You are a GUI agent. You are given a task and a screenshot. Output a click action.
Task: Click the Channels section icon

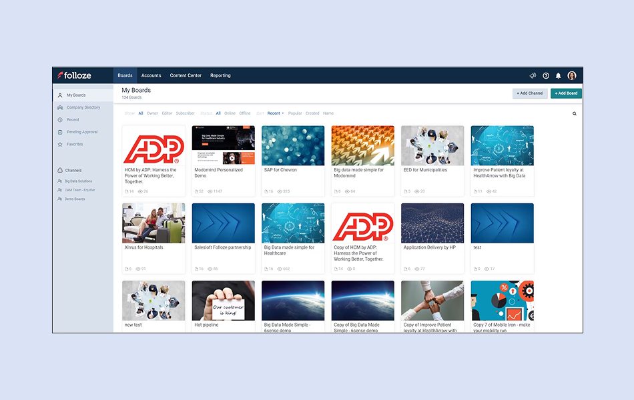pyautogui.click(x=60, y=171)
